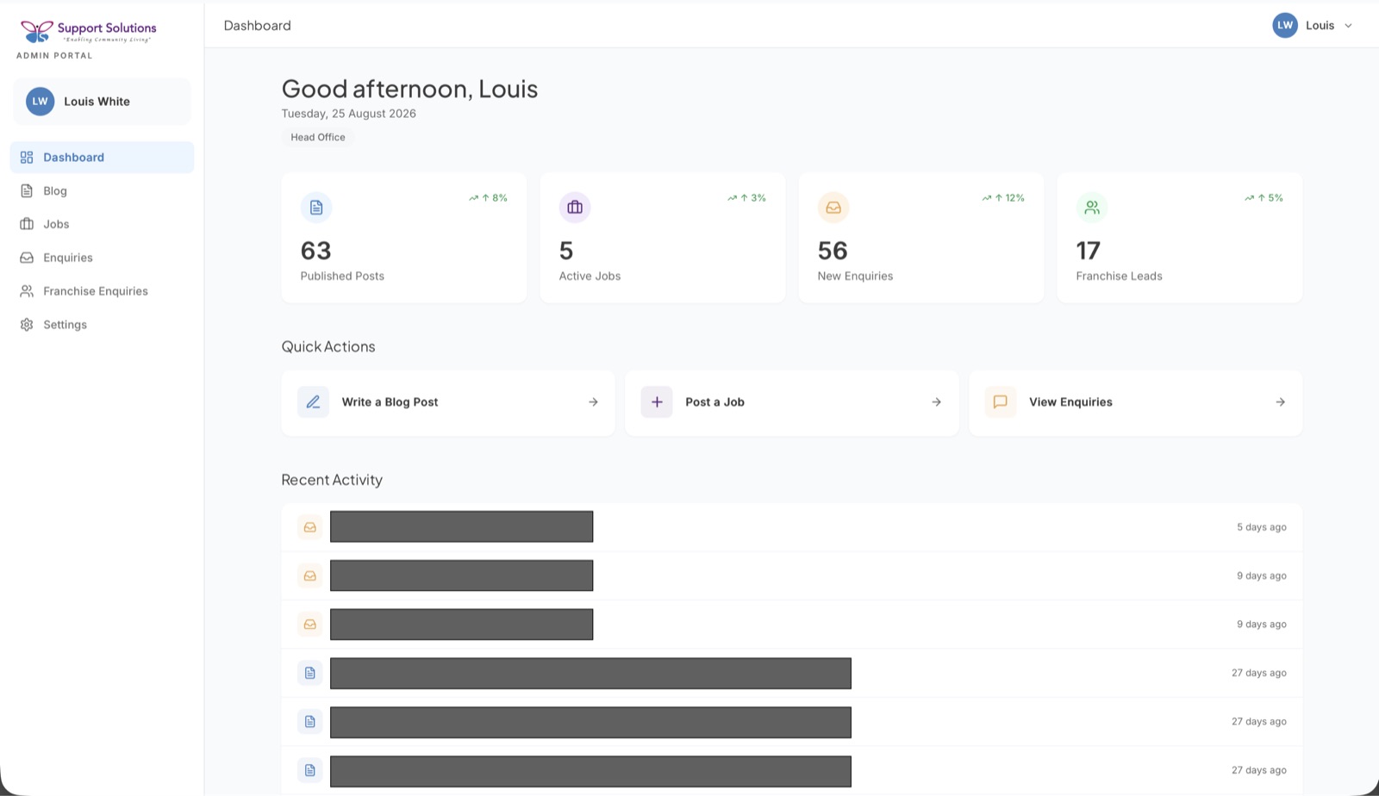Click the Franchise Enquiries people icon
1379x796 pixels.
(27, 291)
